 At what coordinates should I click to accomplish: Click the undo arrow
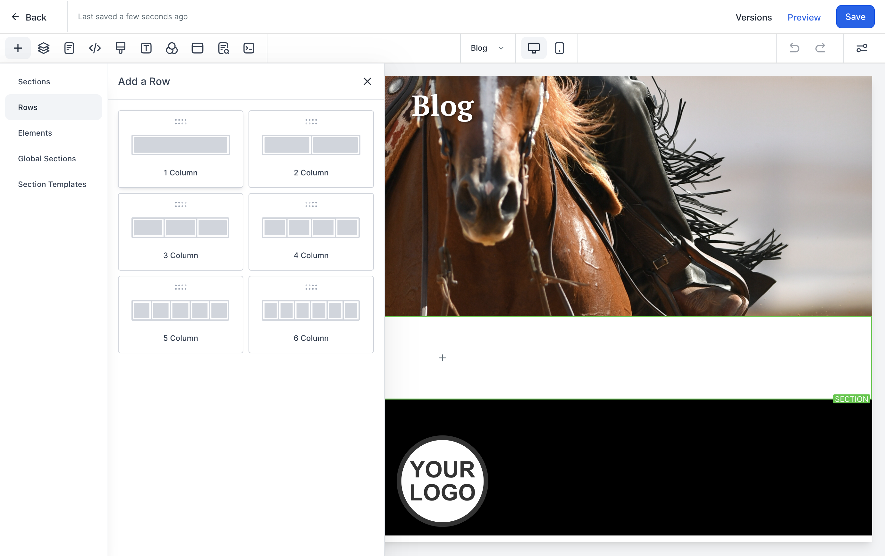coord(794,48)
